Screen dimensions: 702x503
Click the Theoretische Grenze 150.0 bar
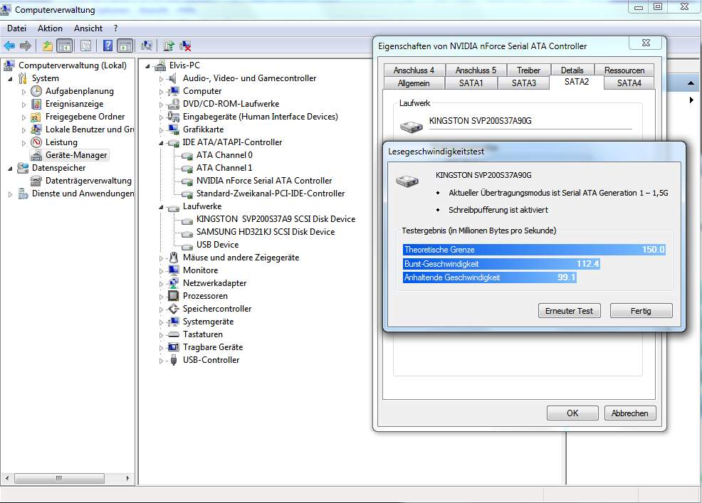pos(534,249)
